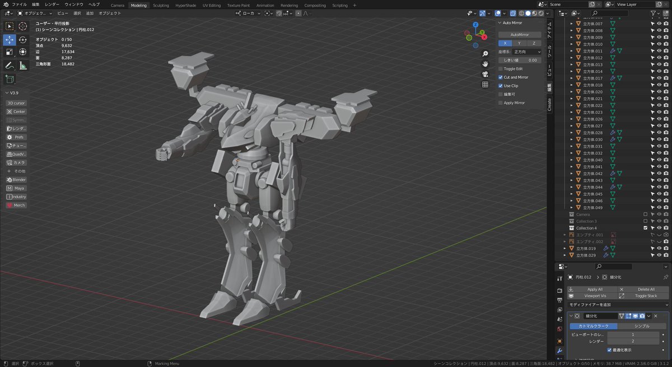This screenshot has width=672, height=367.
Task: Select the Rotate tool in toolbar
Action: coord(22,40)
